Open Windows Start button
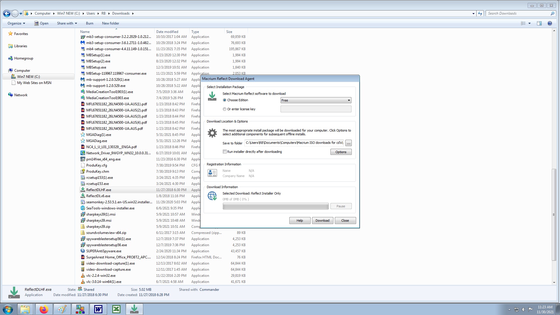Image resolution: width=560 pixels, height=315 pixels. click(x=8, y=309)
